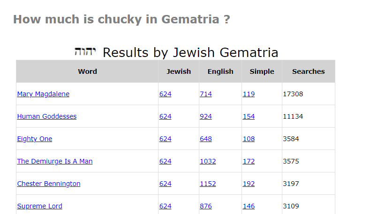Open The Demiurge Is A Man link
This screenshot has width=378, height=214.
point(55,161)
